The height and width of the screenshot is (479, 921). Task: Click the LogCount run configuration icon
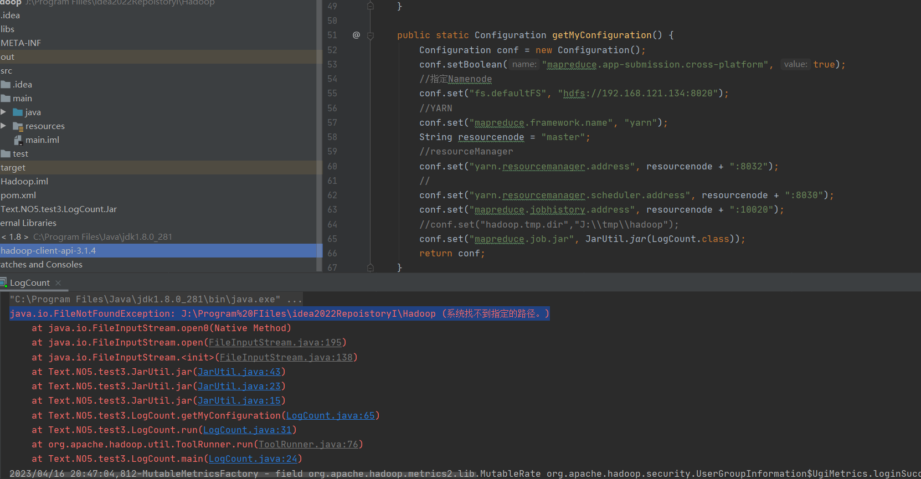coord(3,282)
